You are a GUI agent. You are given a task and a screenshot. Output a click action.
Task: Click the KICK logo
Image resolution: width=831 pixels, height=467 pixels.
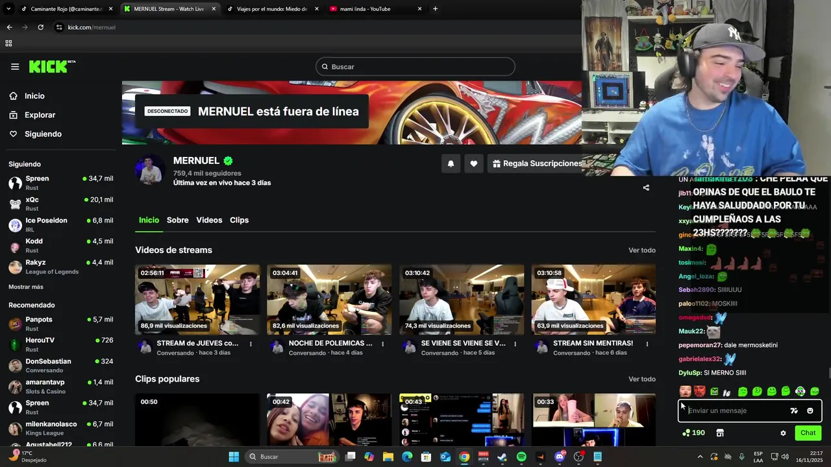point(52,67)
